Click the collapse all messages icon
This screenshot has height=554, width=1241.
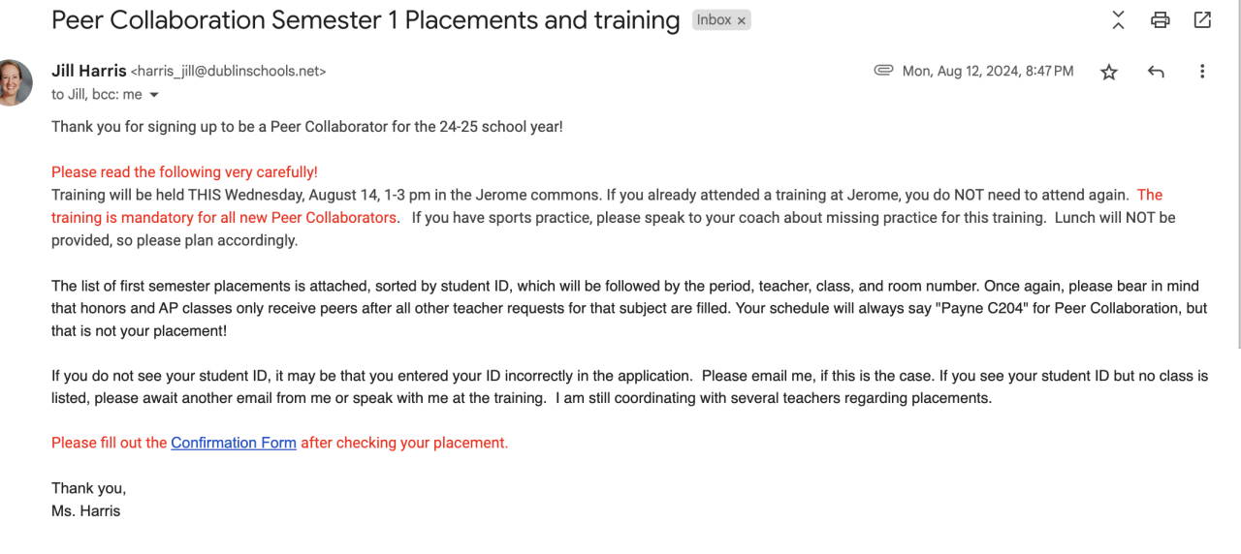point(1118,19)
